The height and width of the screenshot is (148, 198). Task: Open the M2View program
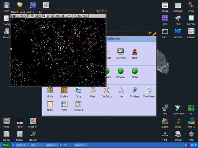click(120, 73)
